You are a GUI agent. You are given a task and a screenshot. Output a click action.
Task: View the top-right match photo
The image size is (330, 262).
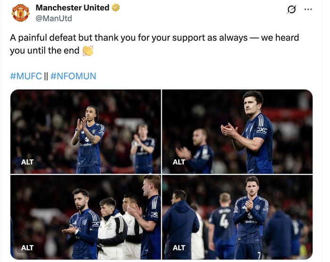[x=237, y=131]
